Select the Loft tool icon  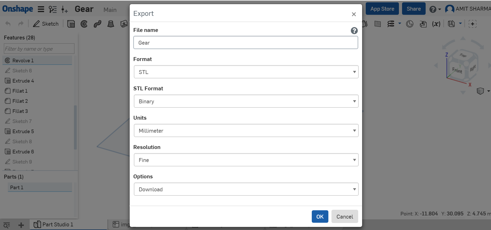pyautogui.click(x=111, y=24)
